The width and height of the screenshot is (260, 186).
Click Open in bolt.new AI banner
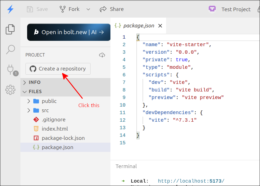[x=69, y=32]
